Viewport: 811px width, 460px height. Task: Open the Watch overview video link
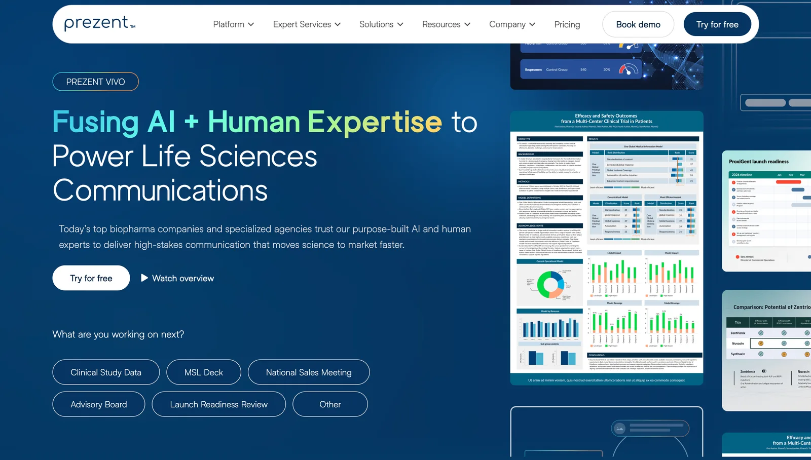click(177, 278)
